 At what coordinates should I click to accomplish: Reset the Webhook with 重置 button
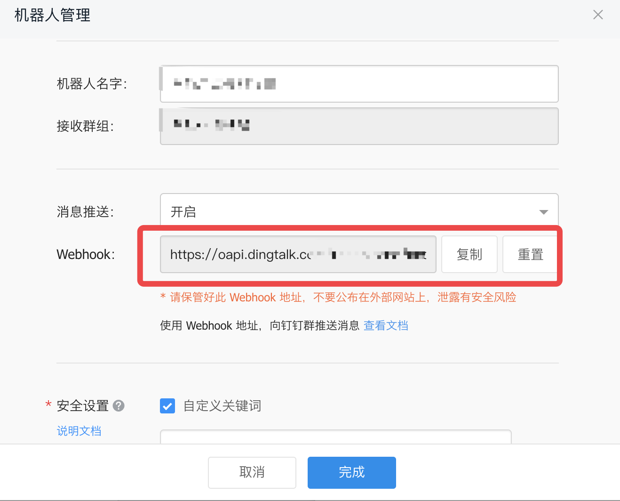tap(530, 254)
